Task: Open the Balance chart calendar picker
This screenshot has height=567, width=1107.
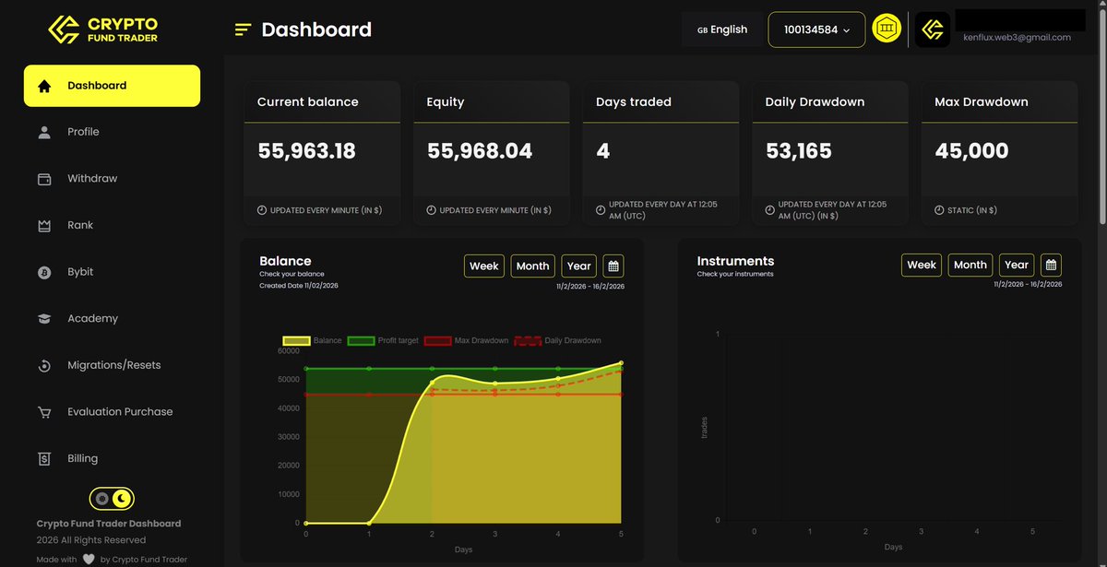Action: pyautogui.click(x=613, y=266)
